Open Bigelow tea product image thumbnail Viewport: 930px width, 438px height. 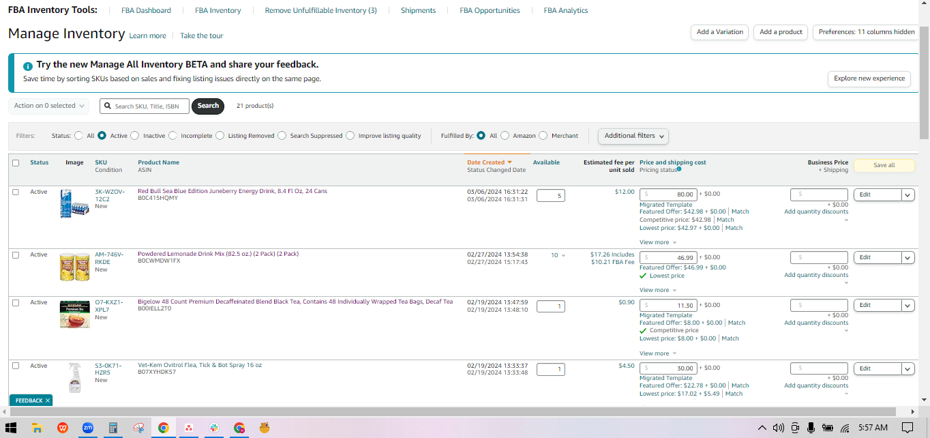tap(74, 315)
